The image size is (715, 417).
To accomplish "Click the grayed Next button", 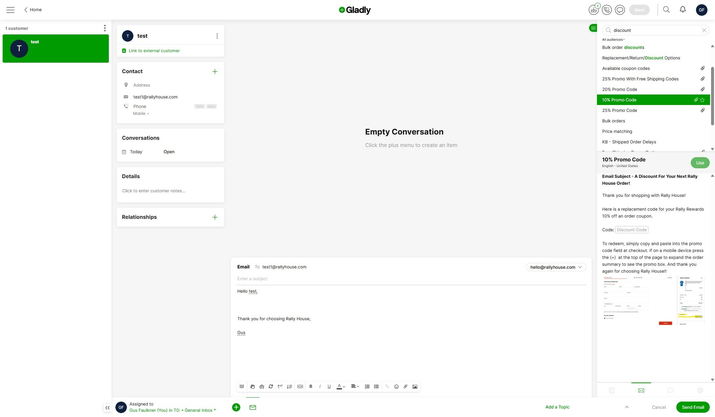I will tap(639, 10).
